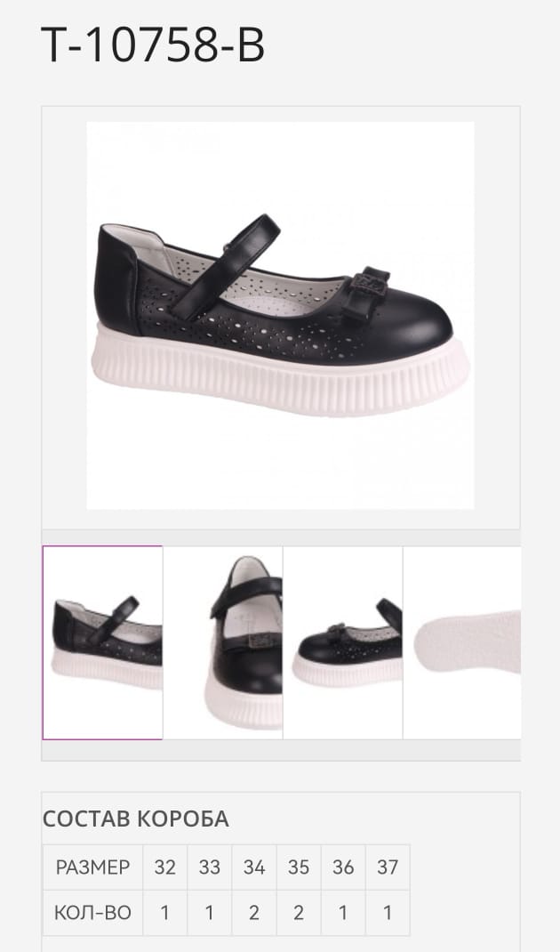This screenshot has height=952, width=560.
Task: Select size 37 cell
Action: [387, 867]
